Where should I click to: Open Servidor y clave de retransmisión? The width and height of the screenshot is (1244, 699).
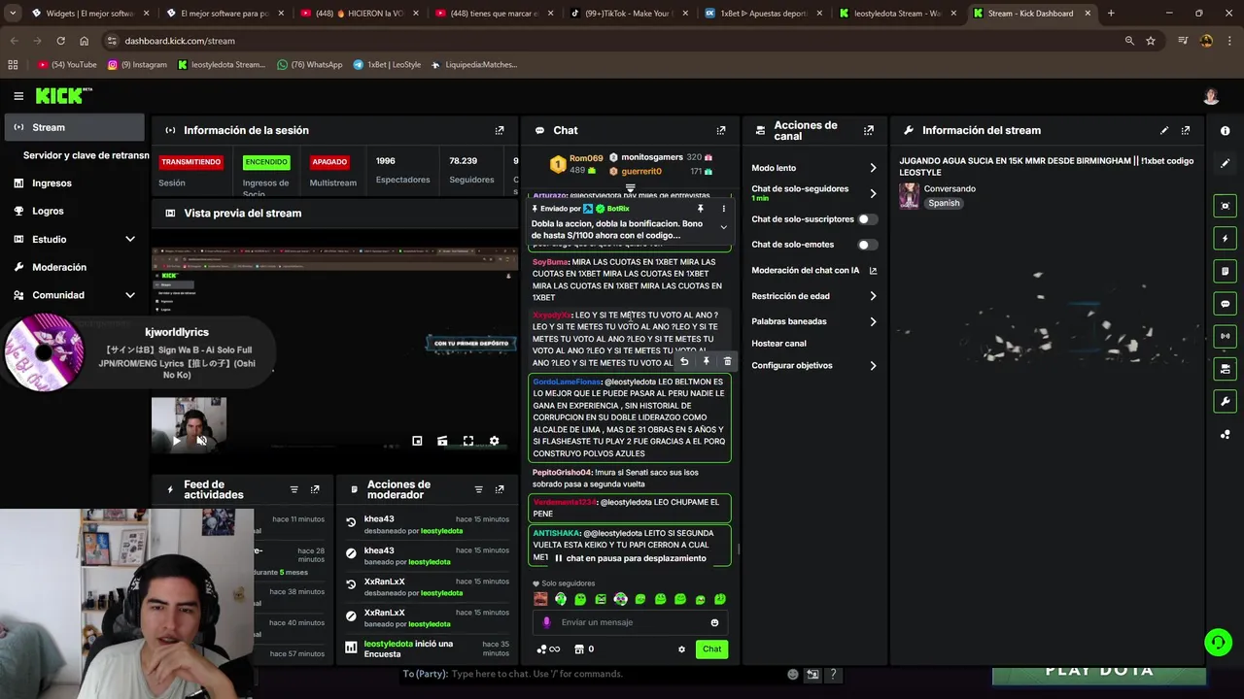(x=86, y=155)
